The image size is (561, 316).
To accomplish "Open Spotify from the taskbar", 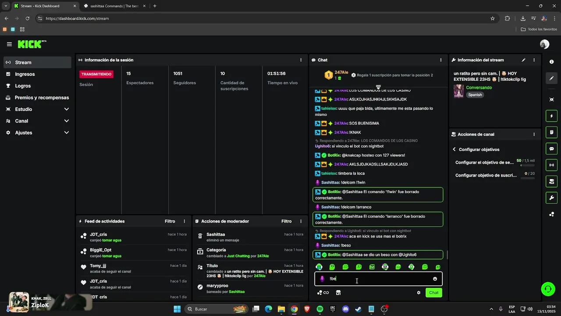I will [320, 309].
